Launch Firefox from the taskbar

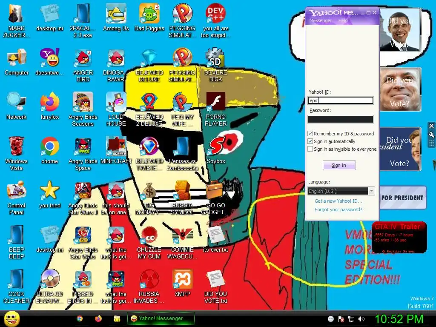pos(98,318)
